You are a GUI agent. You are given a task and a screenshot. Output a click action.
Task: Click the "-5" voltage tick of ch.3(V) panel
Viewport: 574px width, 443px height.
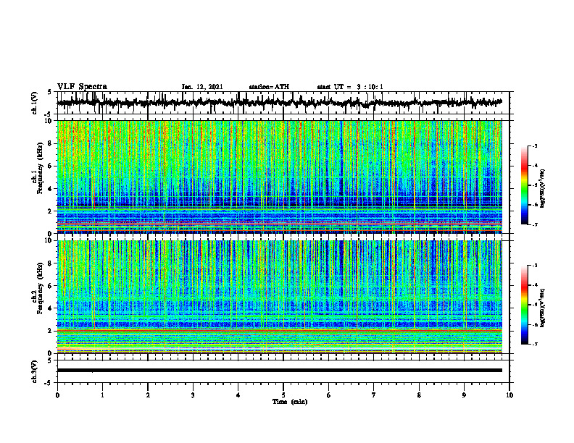point(49,383)
